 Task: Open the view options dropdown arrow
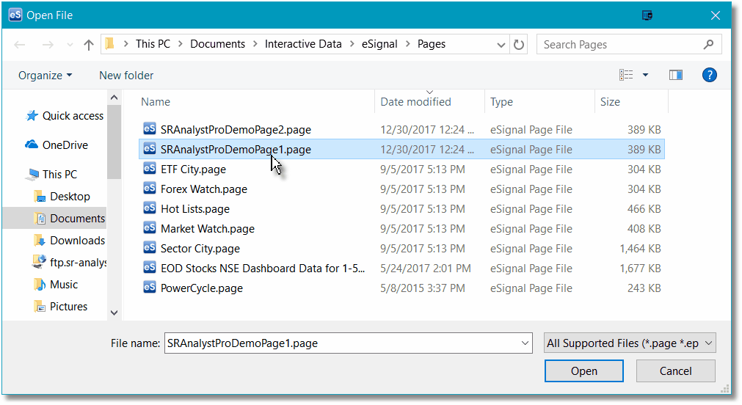click(645, 75)
